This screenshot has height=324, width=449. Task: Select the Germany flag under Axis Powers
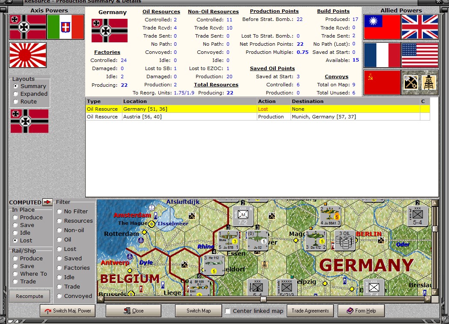28,27
